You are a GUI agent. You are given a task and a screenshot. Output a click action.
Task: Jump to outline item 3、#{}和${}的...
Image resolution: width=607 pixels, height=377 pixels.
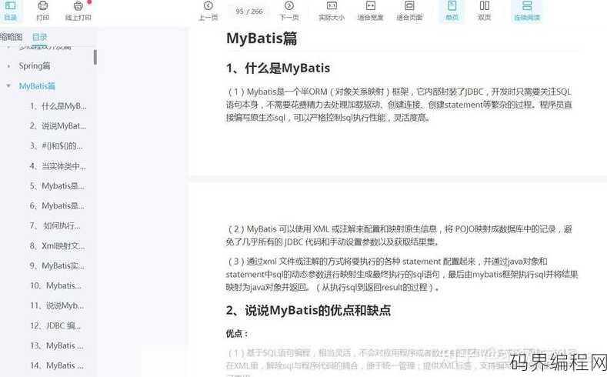point(56,146)
